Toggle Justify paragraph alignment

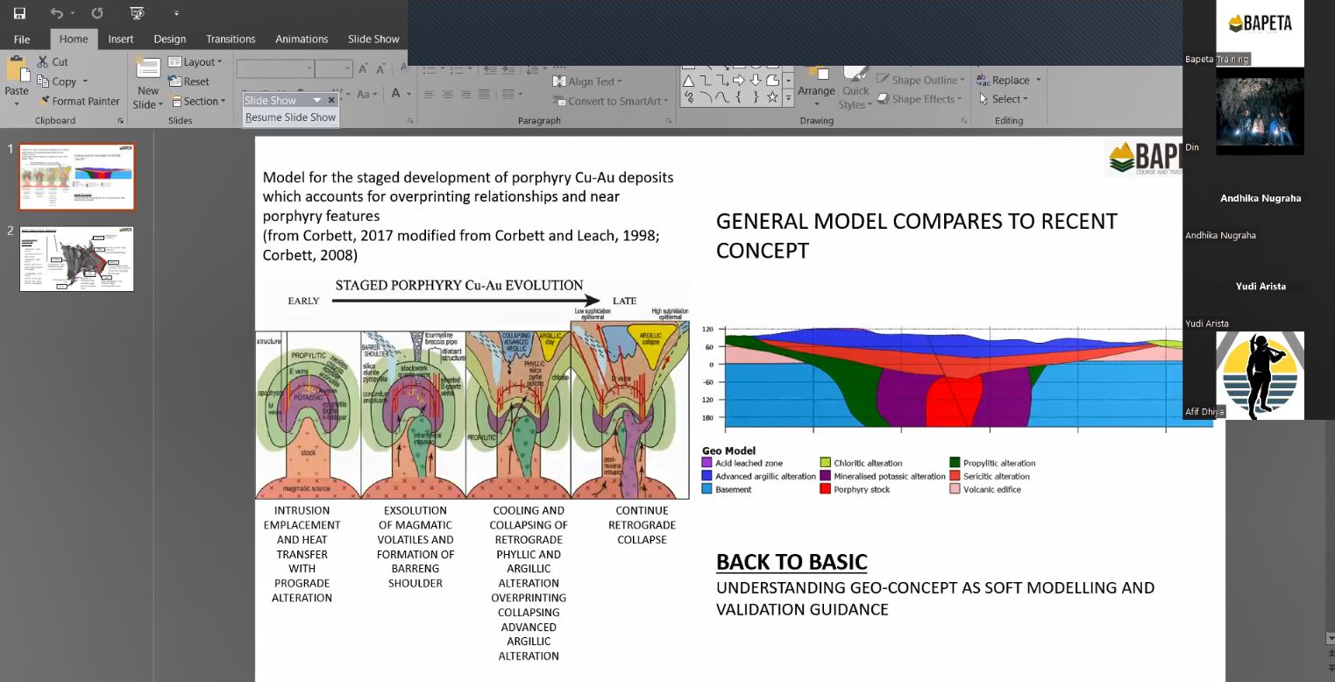click(483, 95)
